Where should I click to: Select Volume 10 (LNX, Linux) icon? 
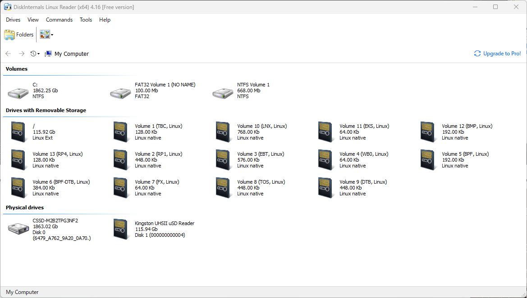223,132
